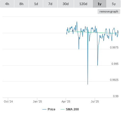Switch to the 8h time range

tap(21, 4)
